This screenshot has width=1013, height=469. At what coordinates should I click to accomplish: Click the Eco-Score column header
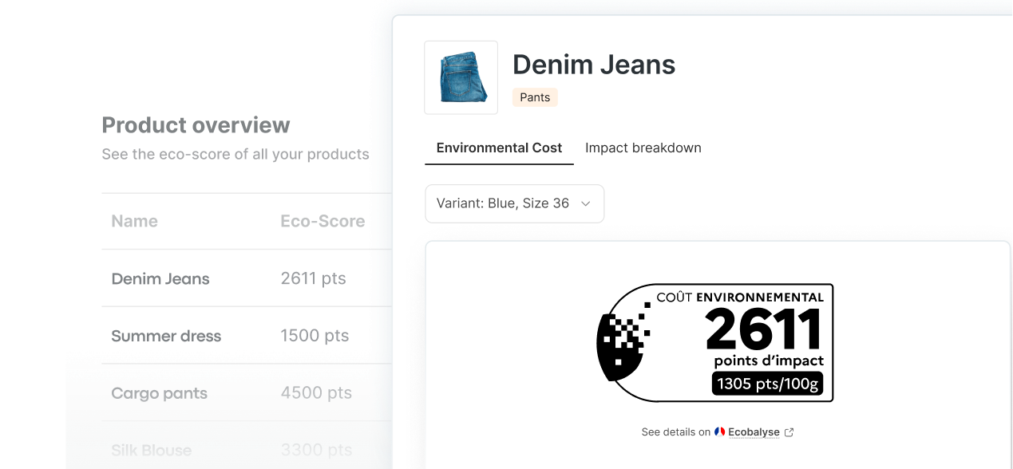(322, 221)
